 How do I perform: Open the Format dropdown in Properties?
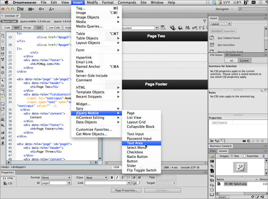click(x=56, y=178)
